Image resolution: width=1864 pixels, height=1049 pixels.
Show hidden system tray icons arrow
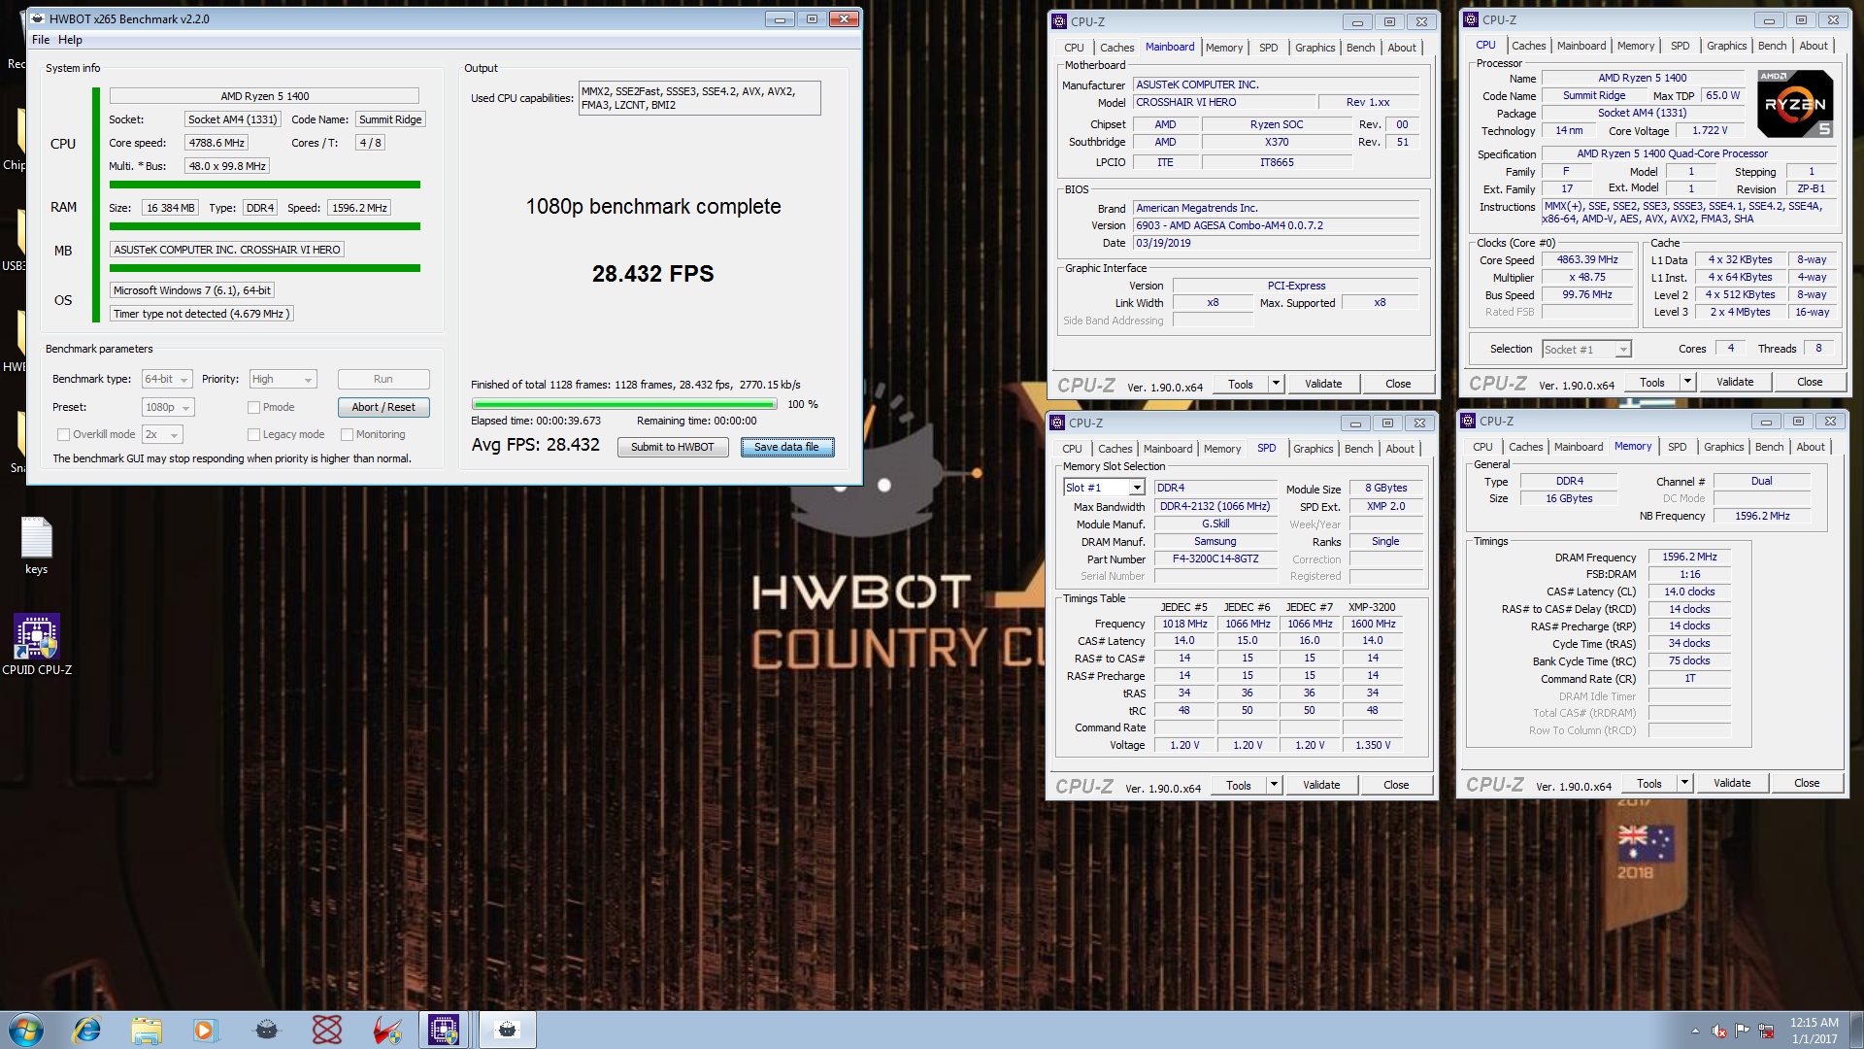(x=1695, y=1031)
